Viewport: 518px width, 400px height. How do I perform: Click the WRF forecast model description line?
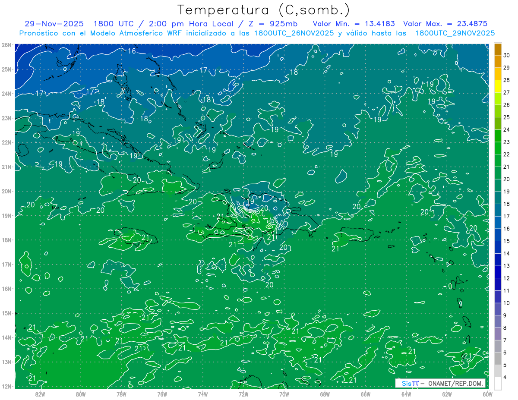tap(257, 33)
